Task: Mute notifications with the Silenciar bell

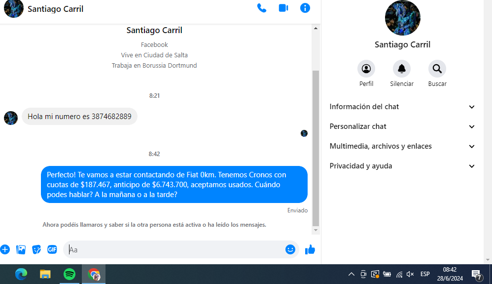Action: tap(402, 69)
